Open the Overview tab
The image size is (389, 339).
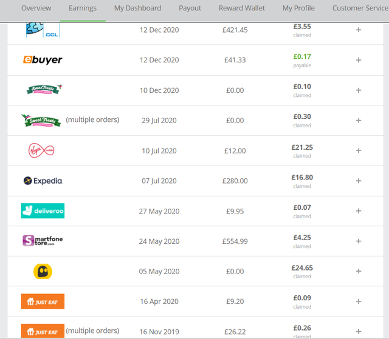point(36,8)
